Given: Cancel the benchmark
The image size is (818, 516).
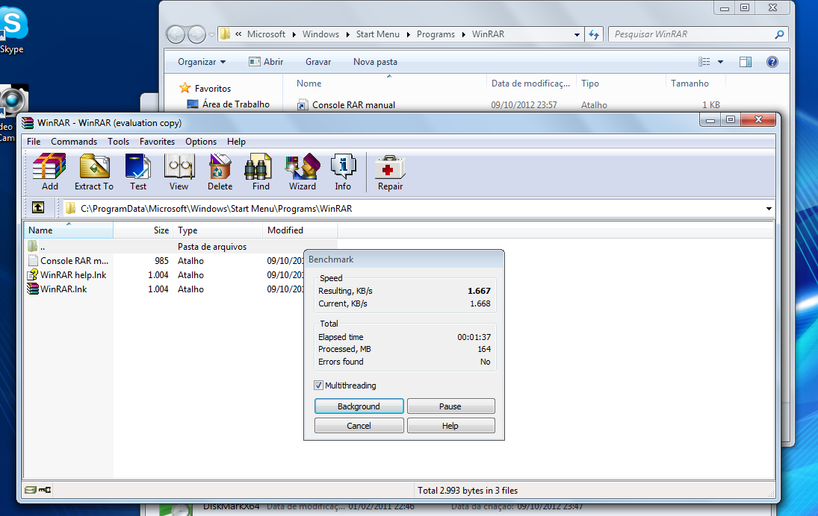Looking at the screenshot, I should (359, 425).
